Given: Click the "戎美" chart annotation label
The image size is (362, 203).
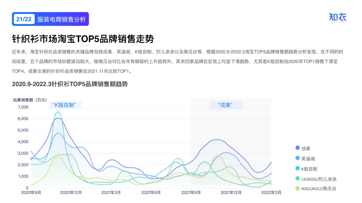Looking at the screenshot, I should 225,105.
